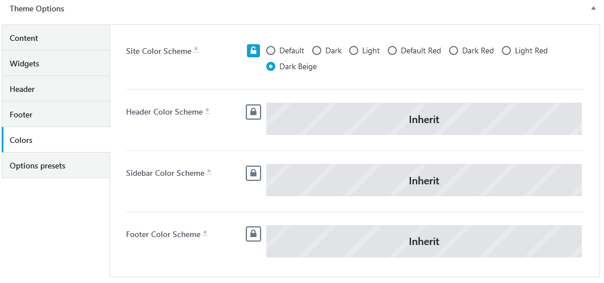Click the Header Color Scheme Inherit area
604x283 pixels.
click(423, 119)
